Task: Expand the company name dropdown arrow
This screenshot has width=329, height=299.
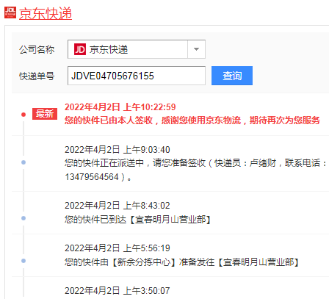Action: pyautogui.click(x=196, y=49)
